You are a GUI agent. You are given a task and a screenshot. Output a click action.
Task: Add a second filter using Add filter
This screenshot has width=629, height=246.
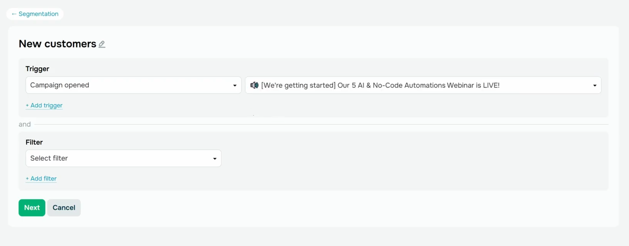(41, 178)
